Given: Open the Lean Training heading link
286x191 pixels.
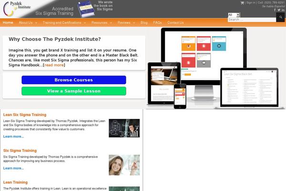Looking at the screenshot, I should (x=15, y=182).
